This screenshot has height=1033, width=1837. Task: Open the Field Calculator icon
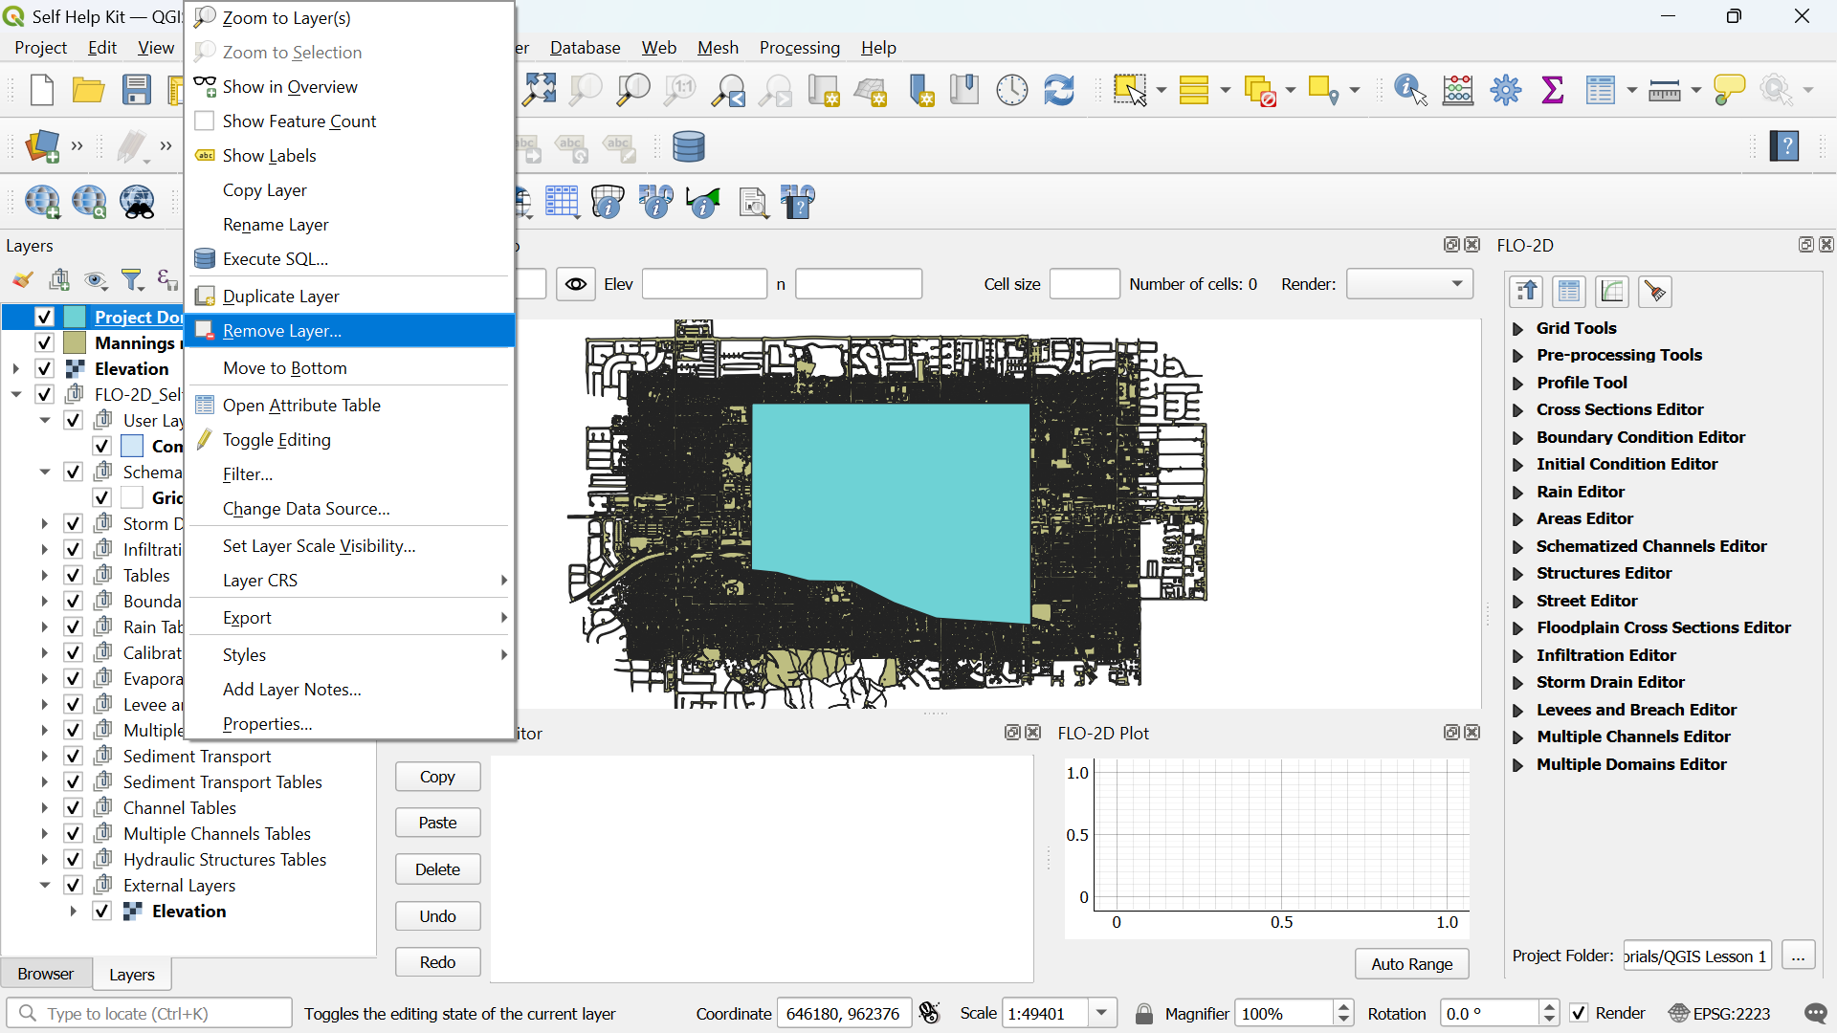click(x=1457, y=91)
